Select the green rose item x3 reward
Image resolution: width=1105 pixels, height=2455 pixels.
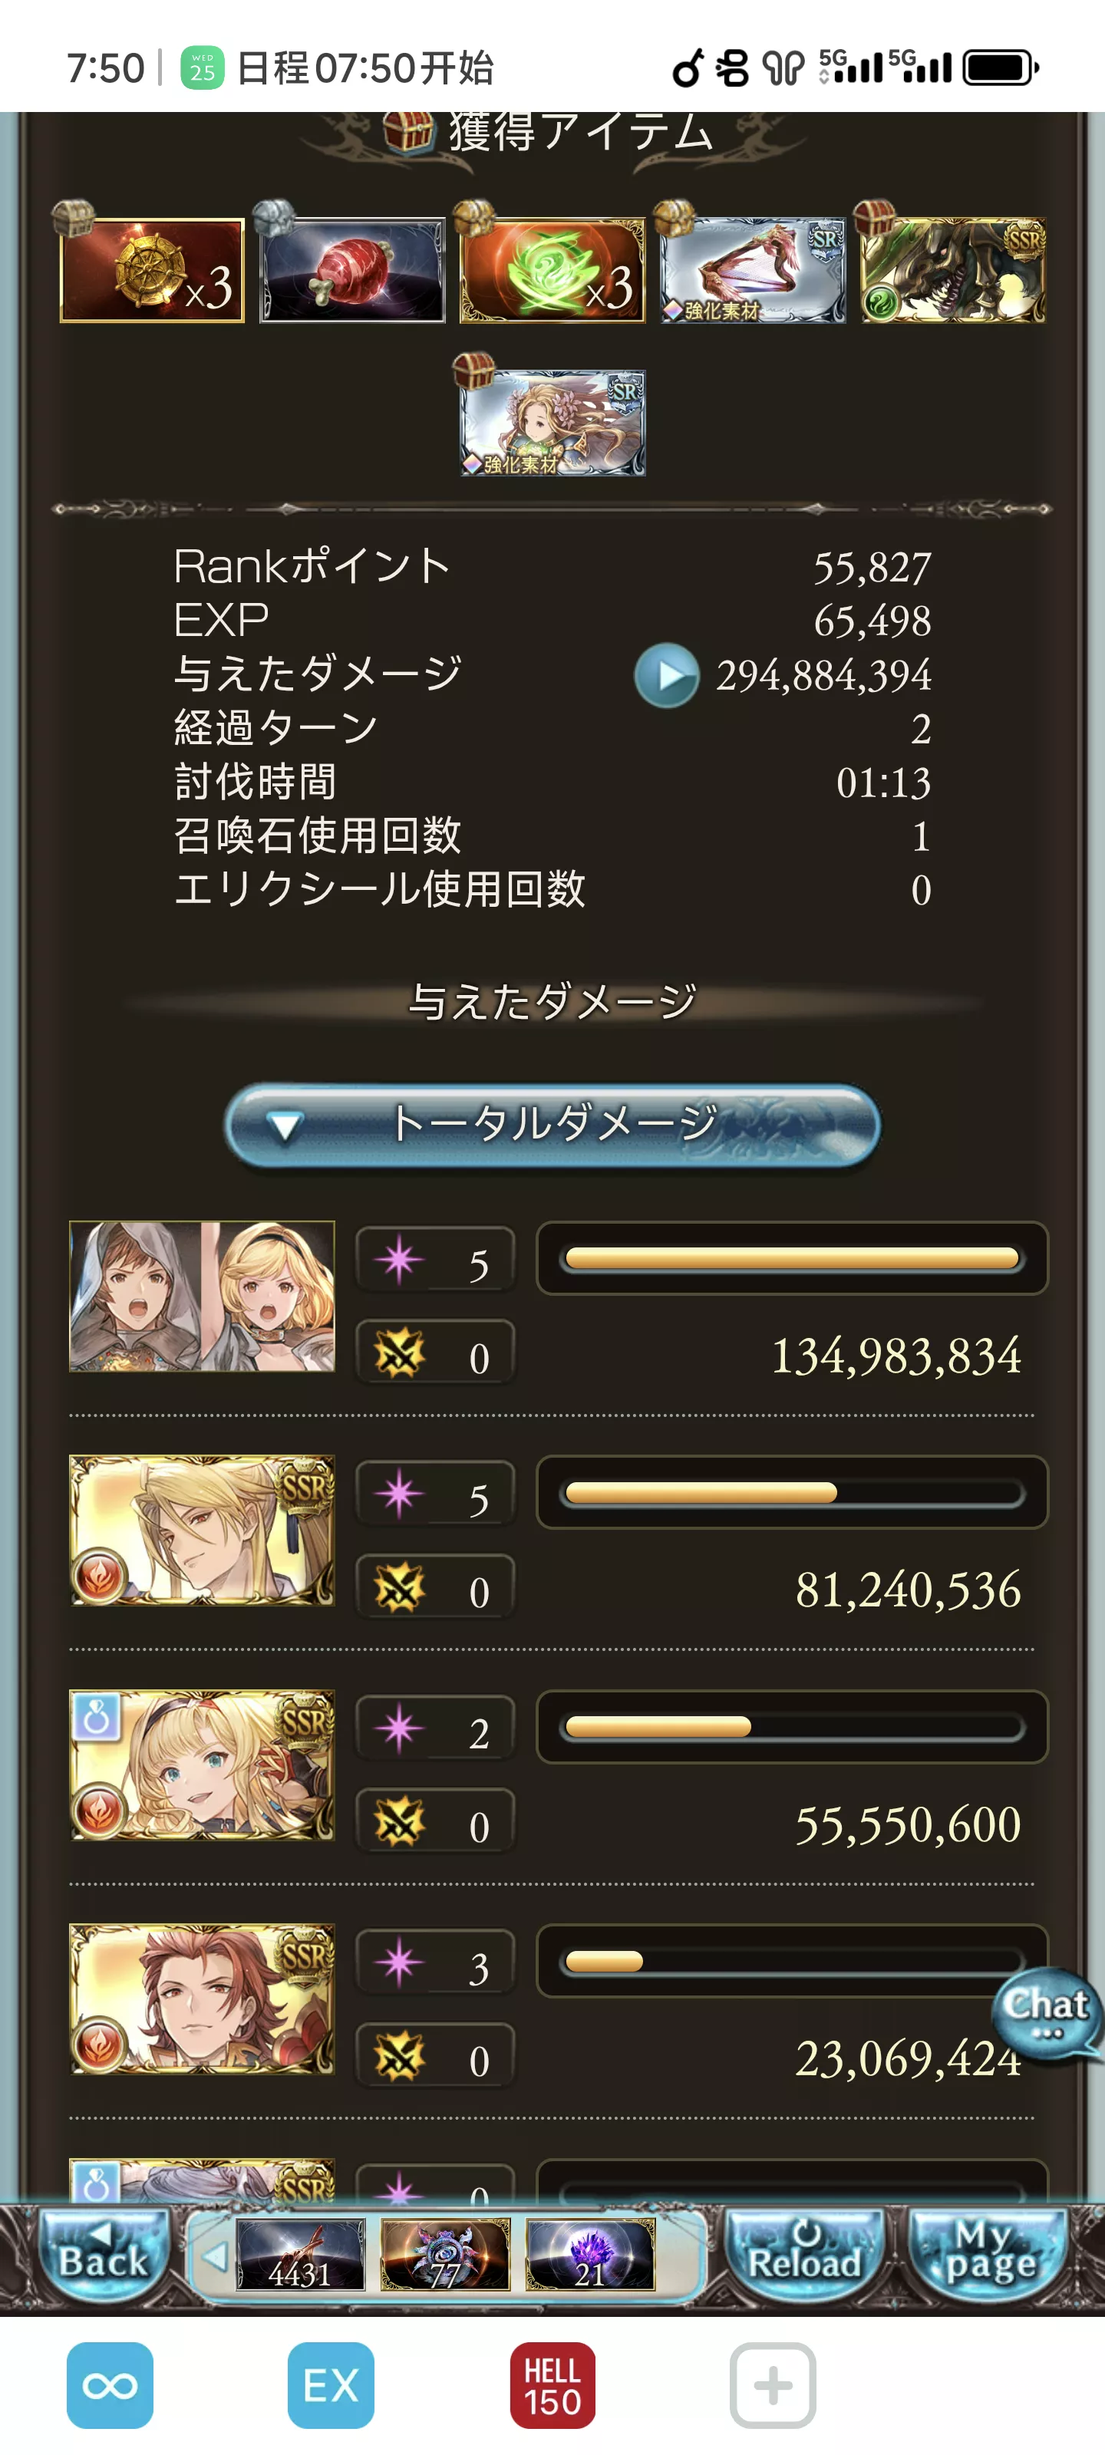click(x=552, y=271)
